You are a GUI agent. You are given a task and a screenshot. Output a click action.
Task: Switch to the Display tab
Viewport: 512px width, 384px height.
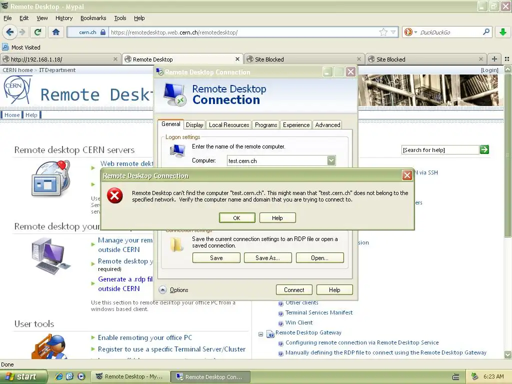[194, 124]
